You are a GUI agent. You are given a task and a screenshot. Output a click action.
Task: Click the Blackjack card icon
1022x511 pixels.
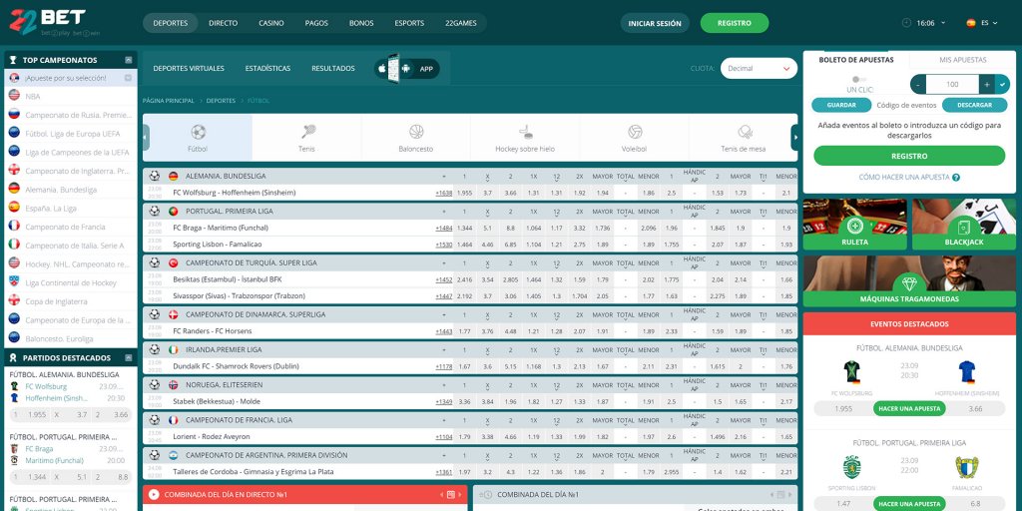964,227
